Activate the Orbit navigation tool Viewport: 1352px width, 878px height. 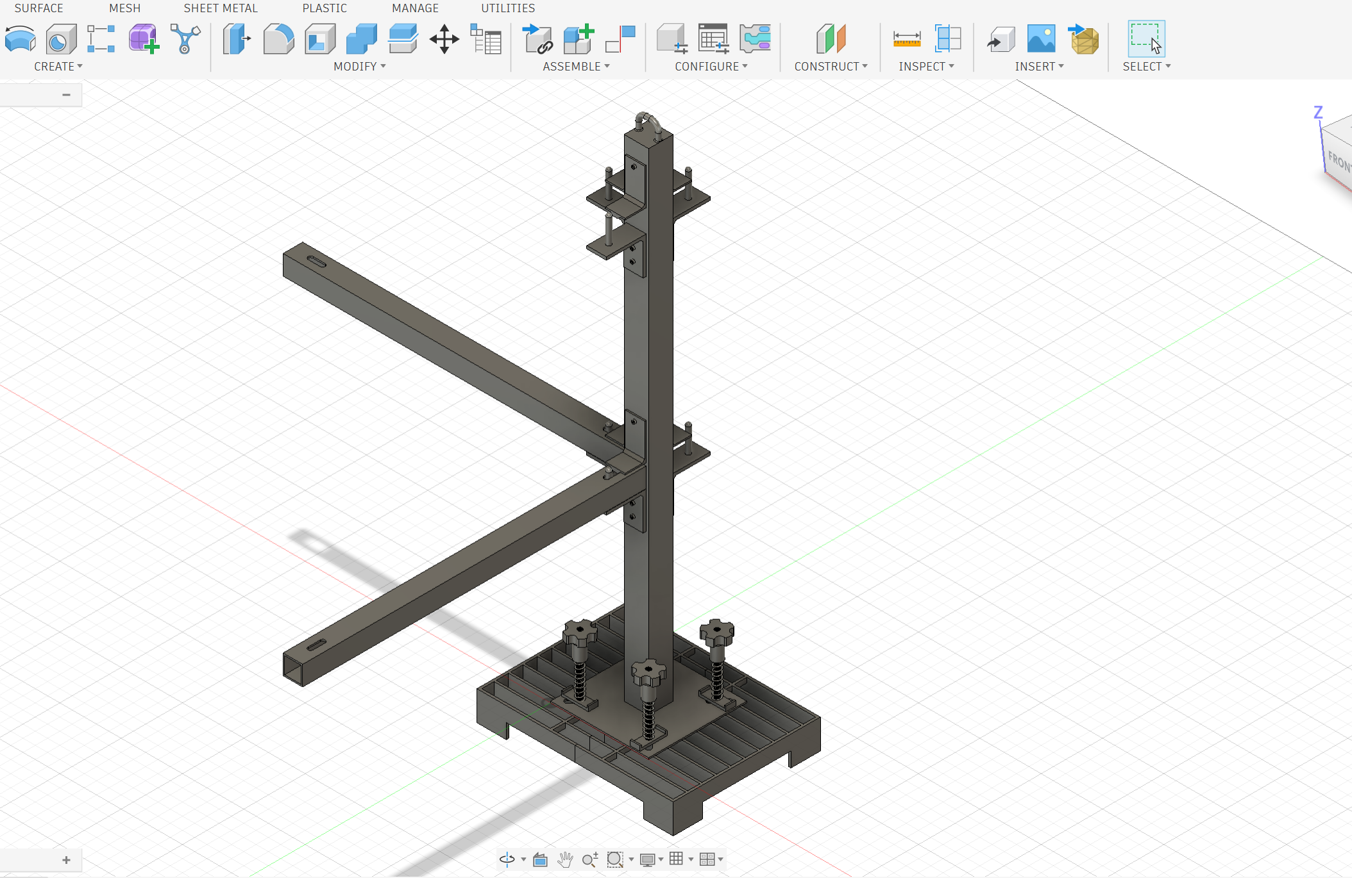pos(507,859)
